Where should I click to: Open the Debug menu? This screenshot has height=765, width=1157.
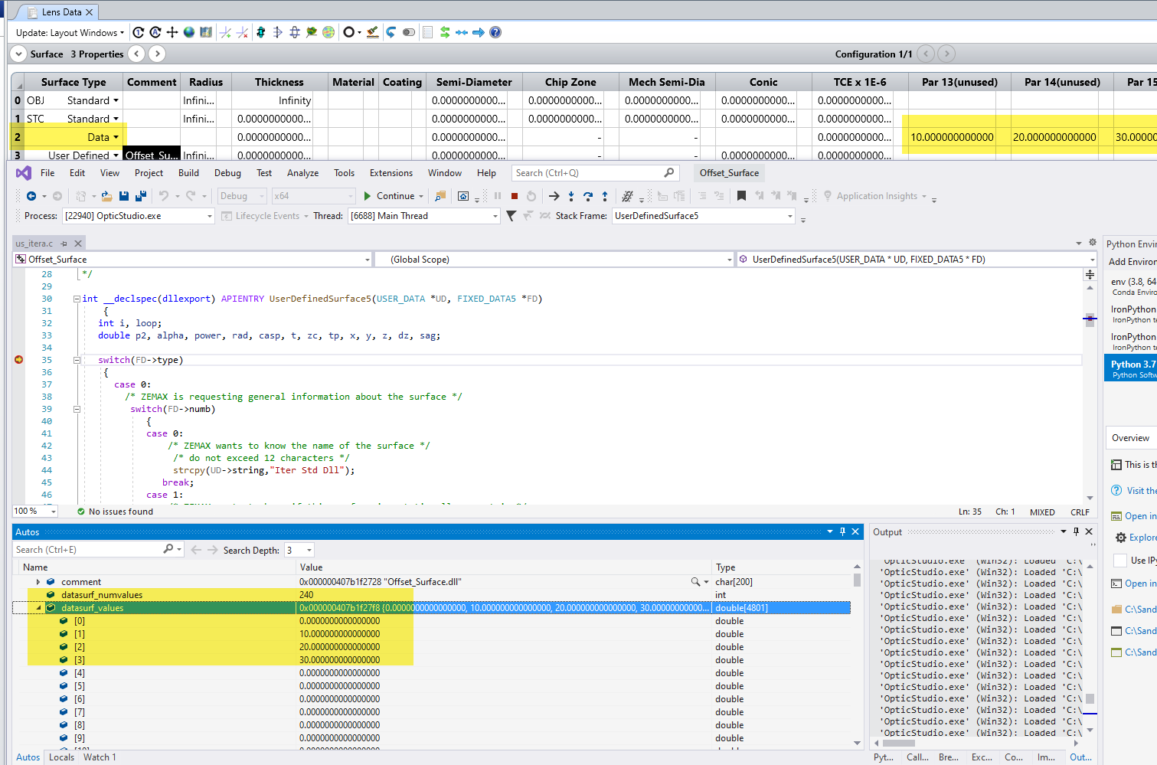[x=227, y=173]
